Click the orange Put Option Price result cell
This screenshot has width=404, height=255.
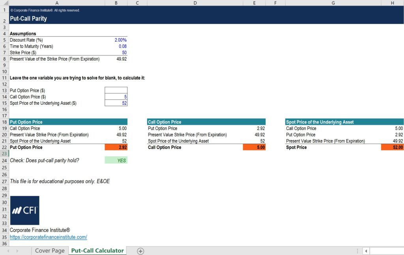pos(116,147)
